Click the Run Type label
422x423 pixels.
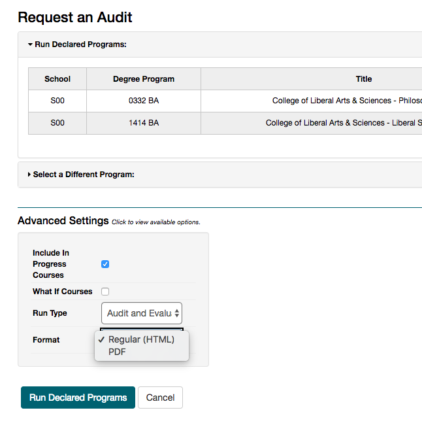(x=50, y=313)
